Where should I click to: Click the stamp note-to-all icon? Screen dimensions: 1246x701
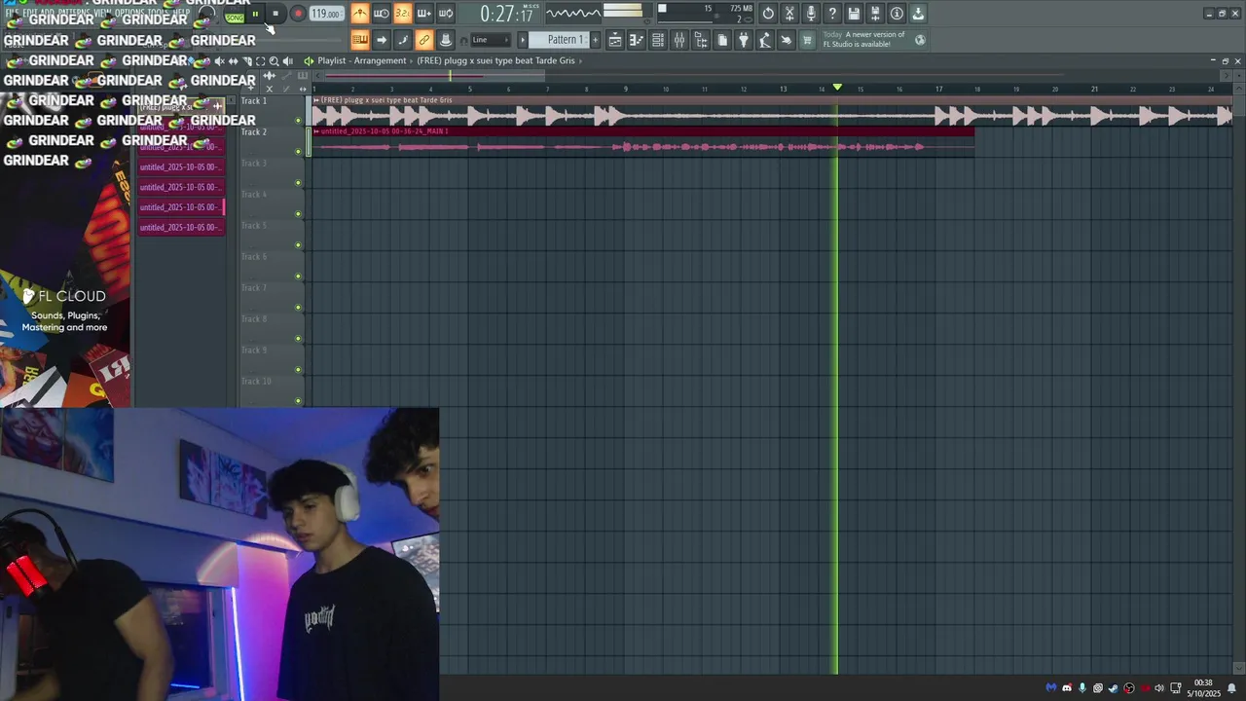click(x=446, y=40)
